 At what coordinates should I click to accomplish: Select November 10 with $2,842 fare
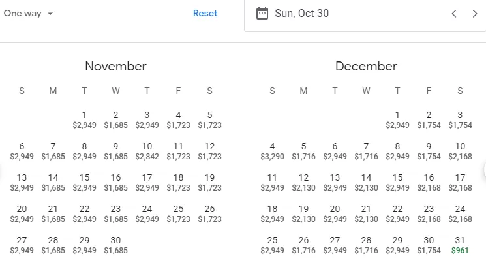[147, 151]
